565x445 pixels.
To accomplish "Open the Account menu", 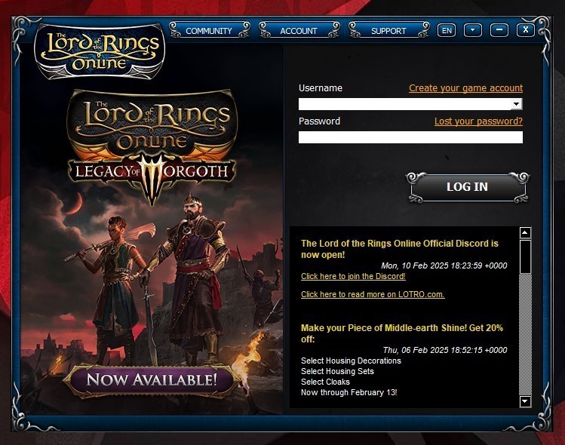I will 299,31.
